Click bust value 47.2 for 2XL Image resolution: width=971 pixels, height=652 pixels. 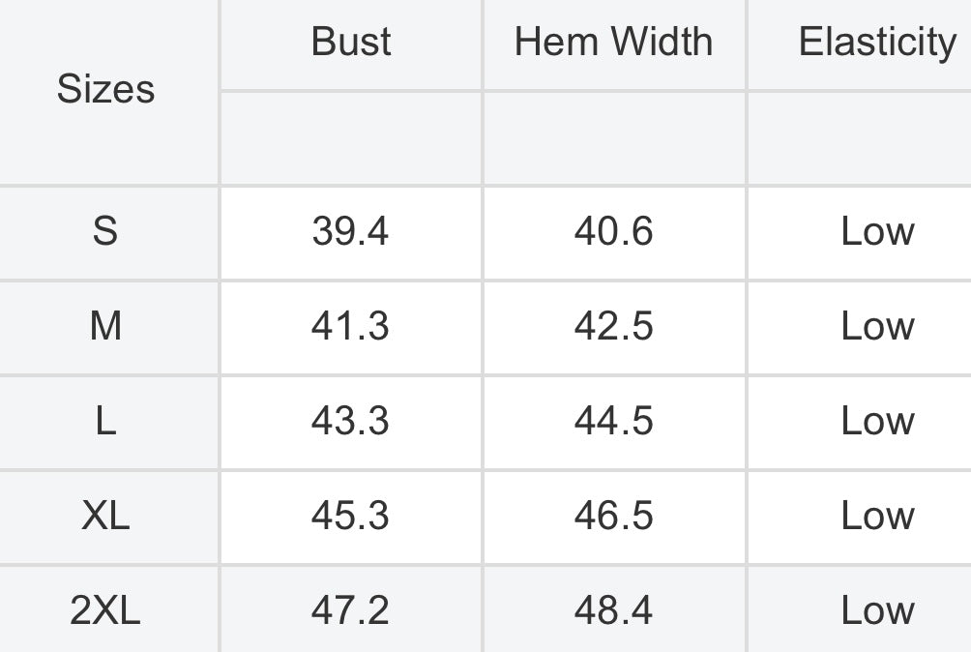tap(350, 609)
